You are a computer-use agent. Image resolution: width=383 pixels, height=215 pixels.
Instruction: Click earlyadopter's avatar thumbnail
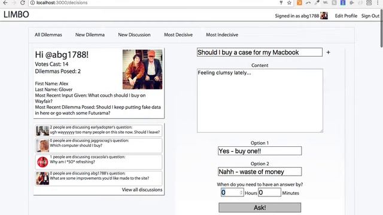(42, 131)
